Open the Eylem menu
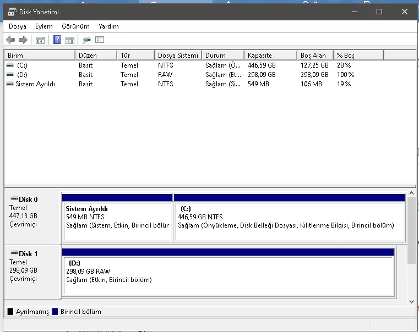The width and height of the screenshot is (419, 332). (44, 26)
